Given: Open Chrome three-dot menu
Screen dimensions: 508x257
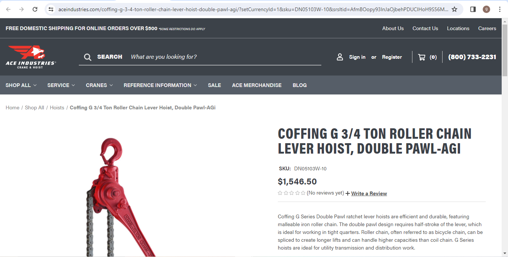Looking at the screenshot, I should (500, 9).
